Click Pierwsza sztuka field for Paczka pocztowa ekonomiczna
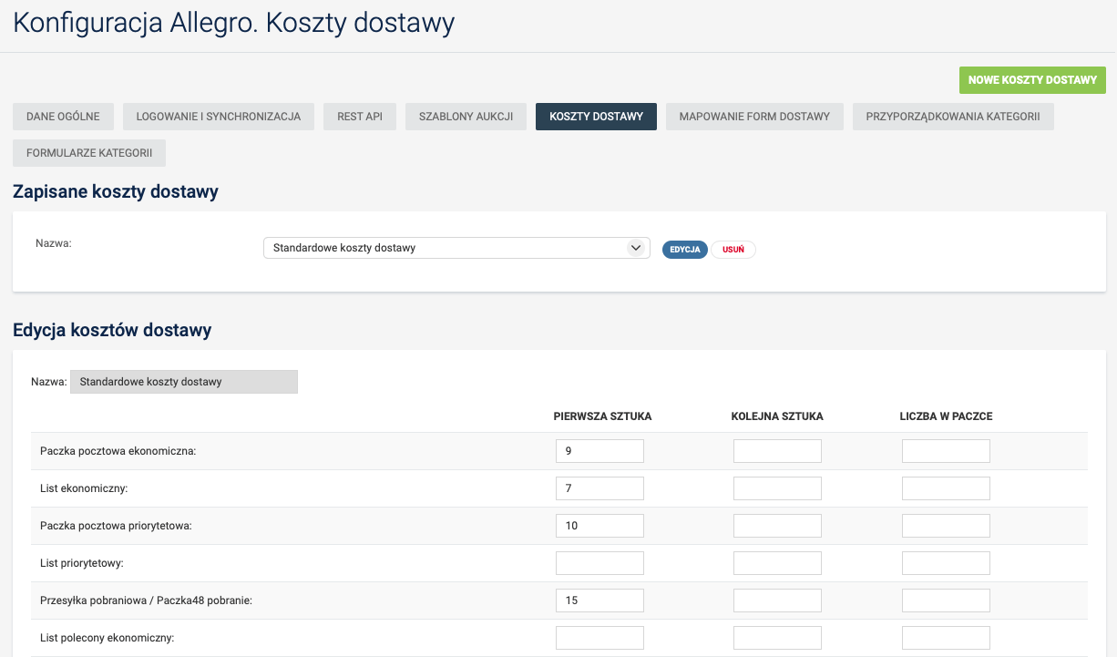Image resolution: width=1117 pixels, height=657 pixels. (599, 451)
